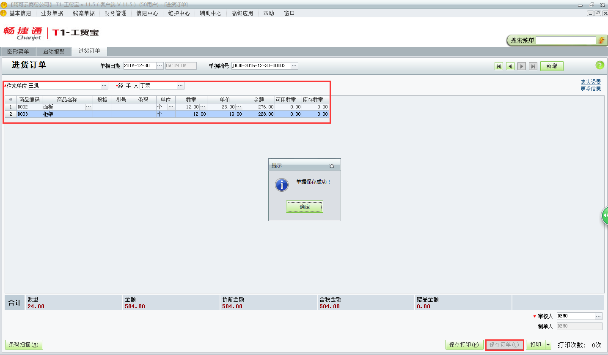Navigate to the first record
Image resolution: width=608 pixels, height=355 pixels.
point(499,66)
